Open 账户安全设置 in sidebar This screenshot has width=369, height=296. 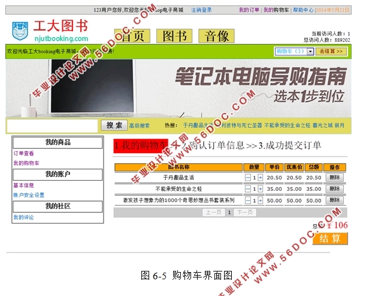click(x=29, y=195)
